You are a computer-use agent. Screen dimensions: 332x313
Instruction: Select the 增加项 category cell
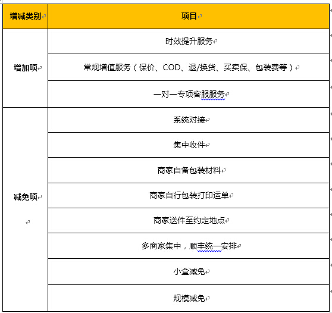click(25, 68)
